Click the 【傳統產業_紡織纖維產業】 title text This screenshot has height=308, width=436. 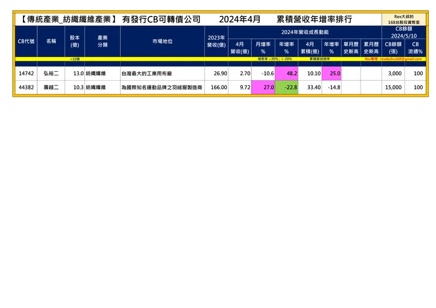pos(69,19)
